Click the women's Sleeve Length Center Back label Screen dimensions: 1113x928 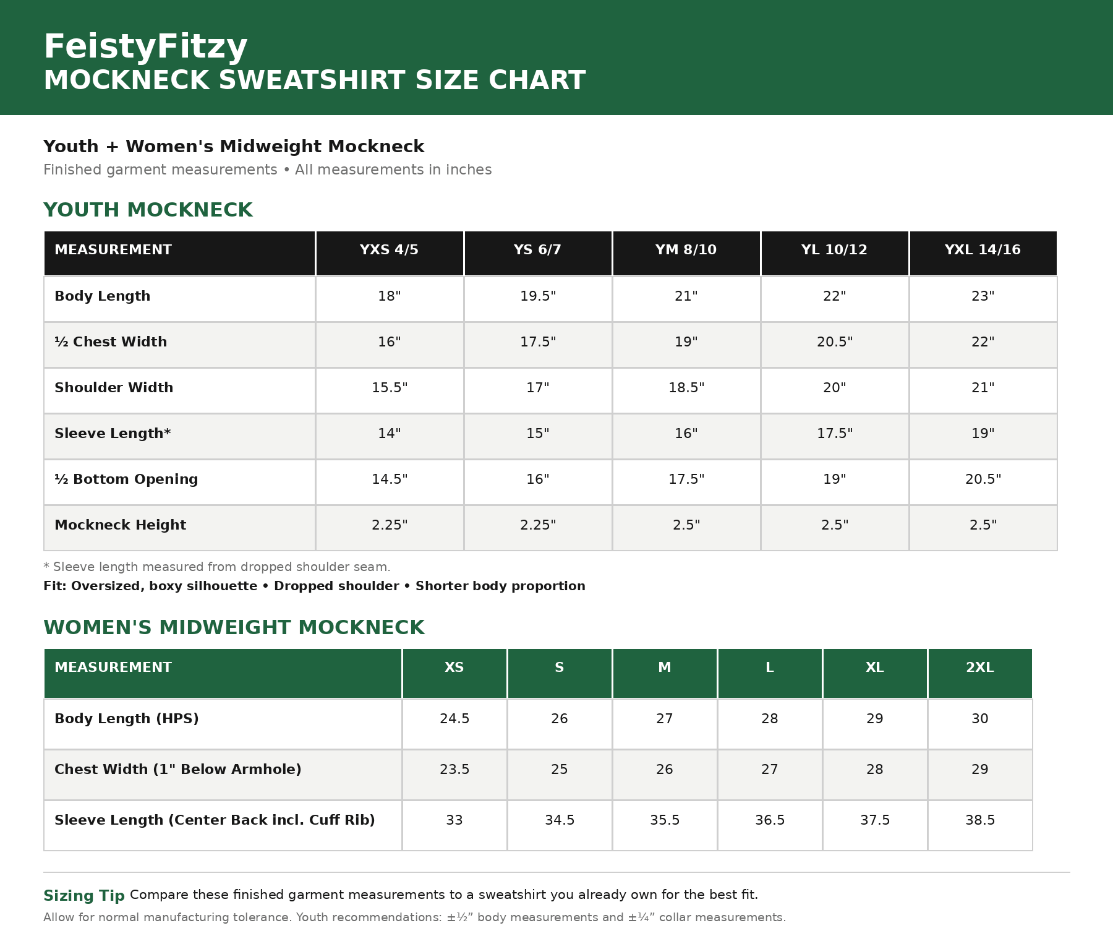[215, 820]
